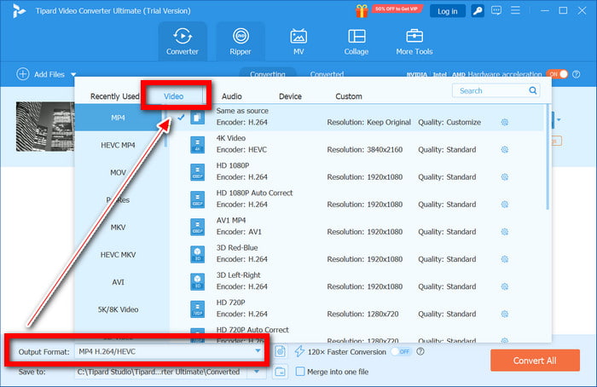Enable 120x Faster Conversion switch
Screen dimensions: 597x387
[x=401, y=351]
